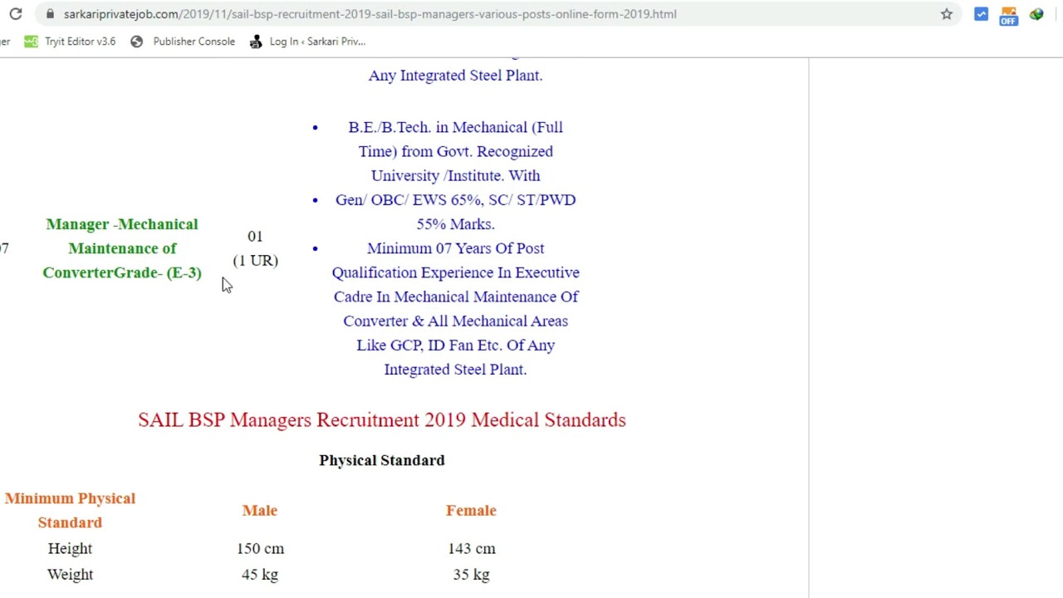
Task: Bookmark this page with the star icon
Action: pos(947,14)
